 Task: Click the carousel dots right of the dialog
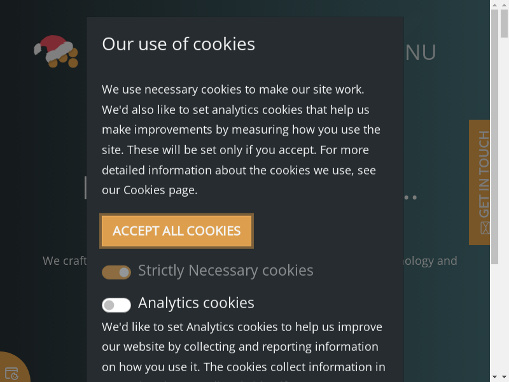[411, 197]
